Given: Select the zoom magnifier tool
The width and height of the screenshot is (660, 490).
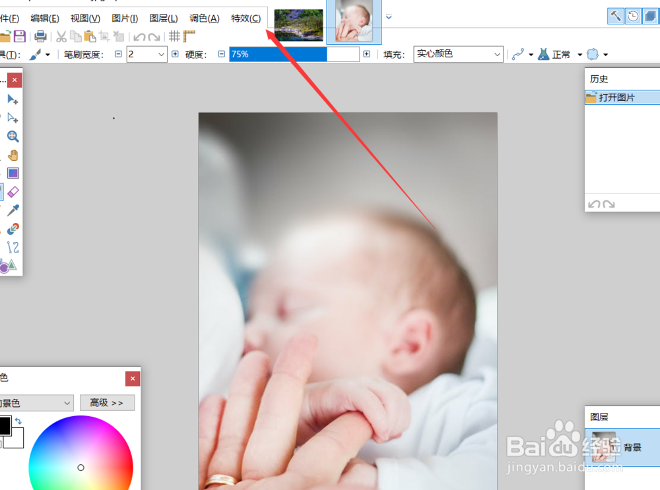Looking at the screenshot, I should (x=13, y=137).
